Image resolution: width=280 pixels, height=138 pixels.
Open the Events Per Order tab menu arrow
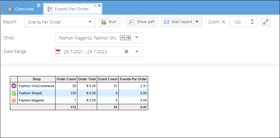(x=95, y=5)
